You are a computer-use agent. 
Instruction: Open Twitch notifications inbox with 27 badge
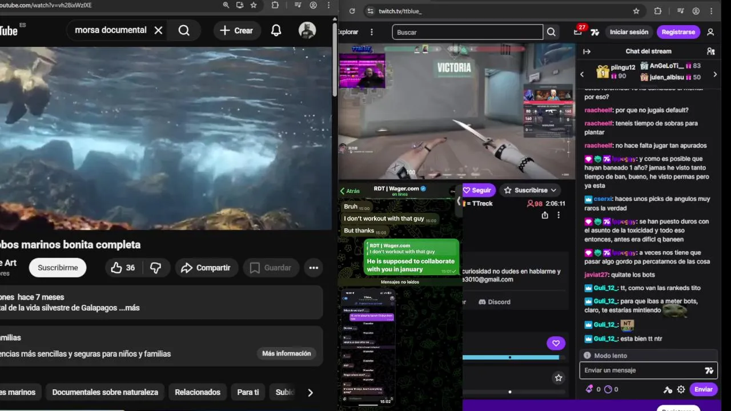(579, 31)
